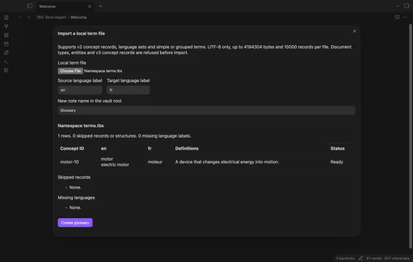Focus the new note name field
Viewport: 413px width, 262px height.
tap(206, 110)
